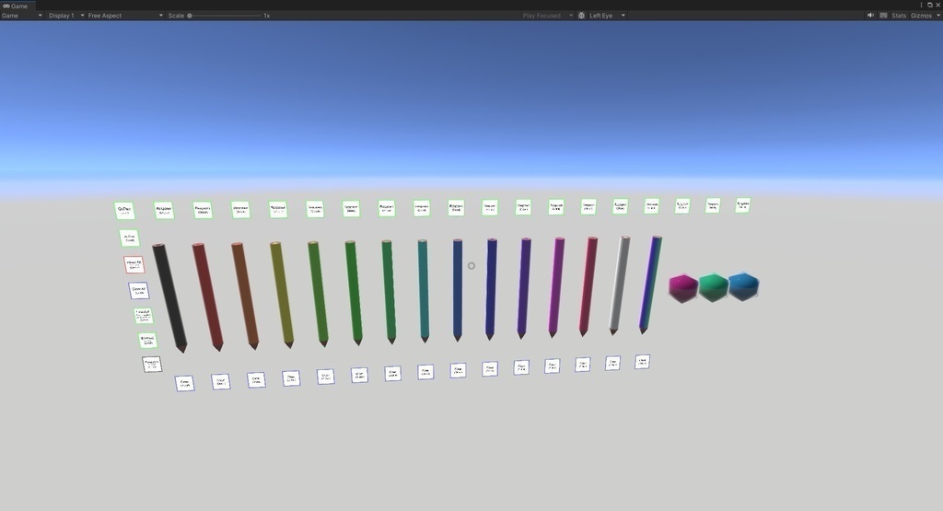
Task: Click left-column blue-bordered button below red-bordered one
Action: 138,290
